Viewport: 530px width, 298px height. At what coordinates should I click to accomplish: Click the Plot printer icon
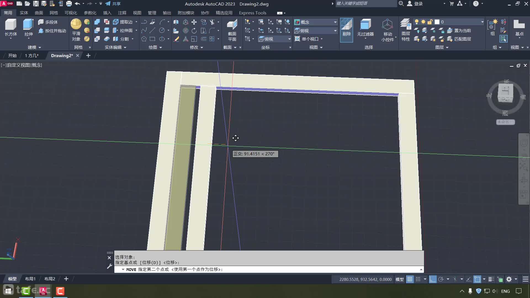pos(69,4)
